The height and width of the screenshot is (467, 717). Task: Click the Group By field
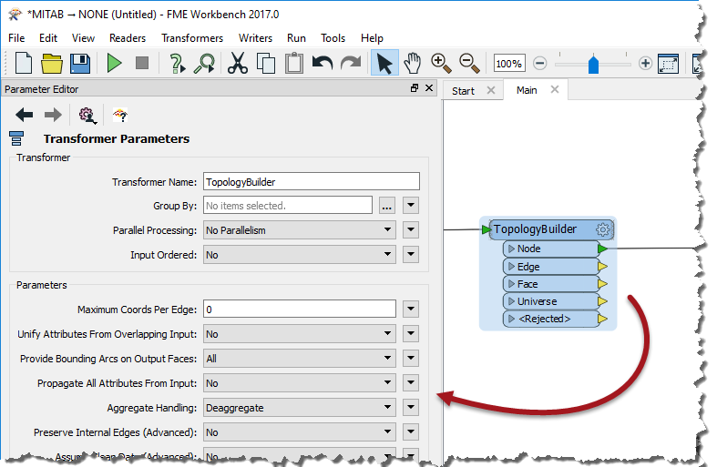click(x=288, y=205)
